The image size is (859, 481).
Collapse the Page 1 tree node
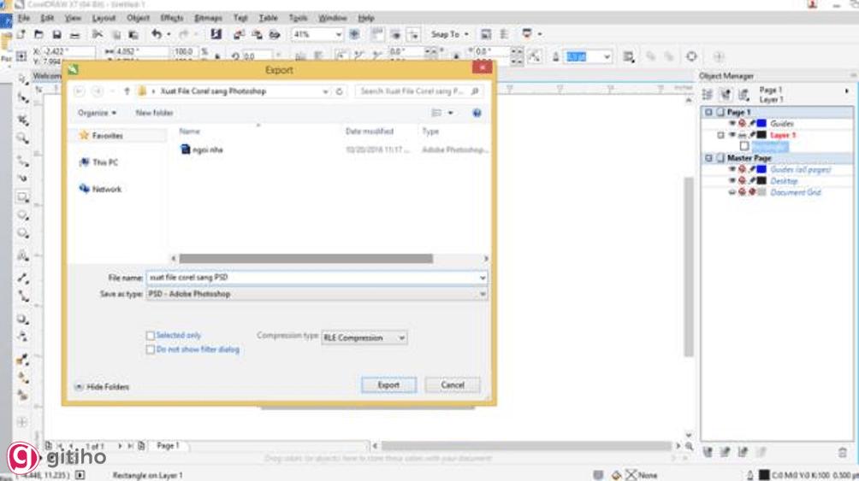pos(708,112)
